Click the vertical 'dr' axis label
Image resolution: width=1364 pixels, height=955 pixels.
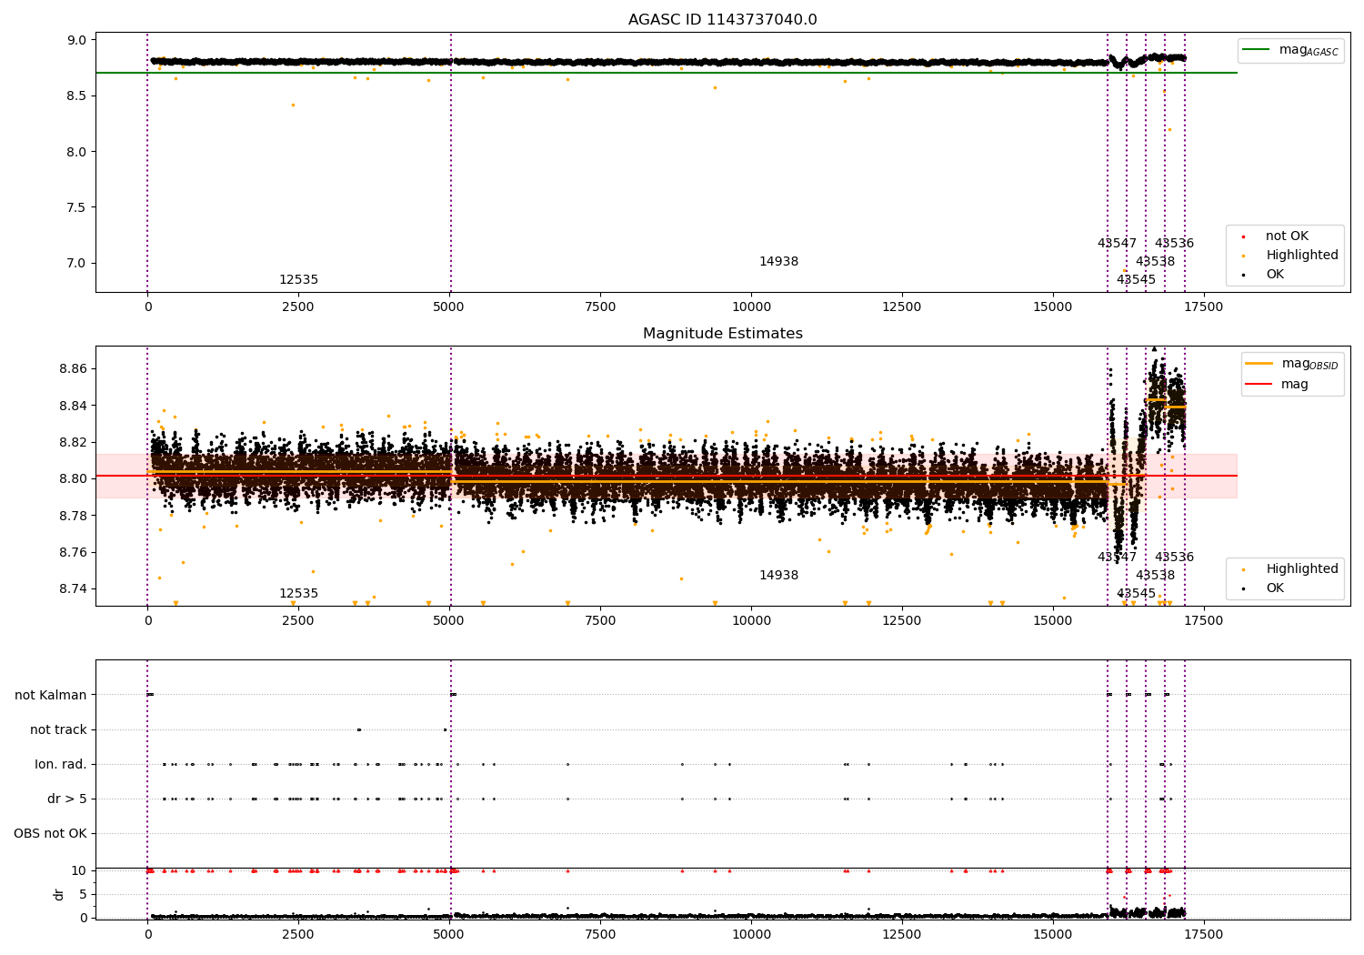(59, 894)
